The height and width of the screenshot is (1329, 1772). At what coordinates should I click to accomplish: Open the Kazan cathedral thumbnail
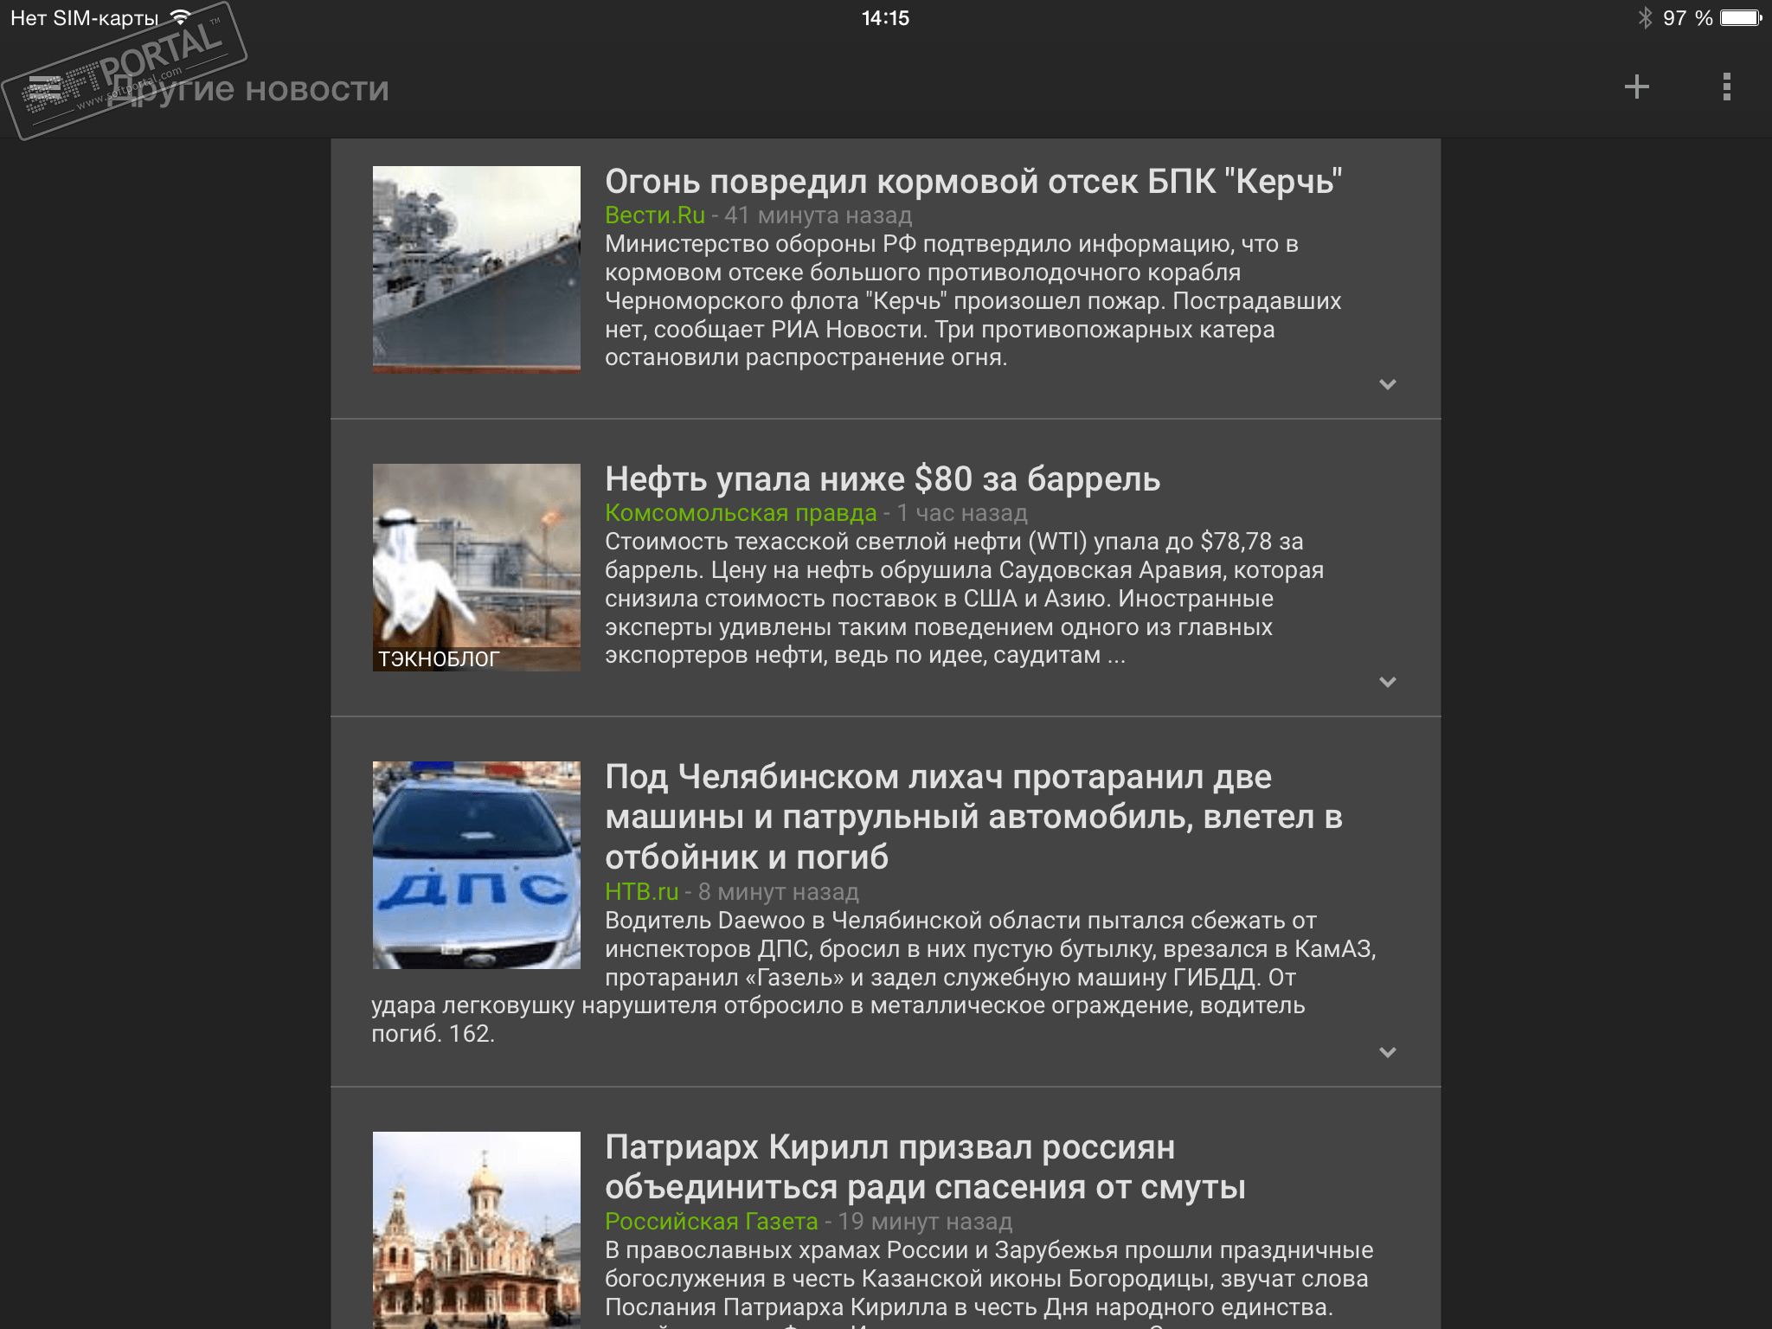(476, 1229)
